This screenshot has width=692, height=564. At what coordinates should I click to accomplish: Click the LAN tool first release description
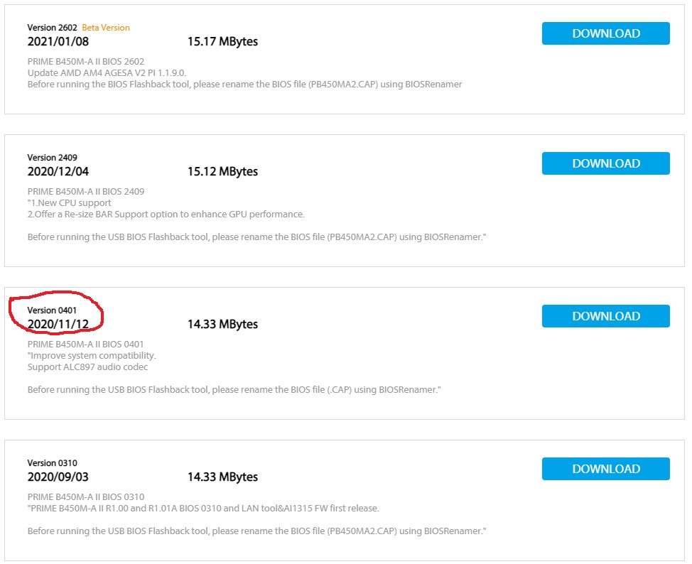tap(203, 509)
